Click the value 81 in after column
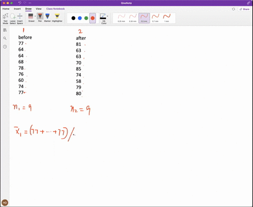Screen dimensions: 253x207 (79, 44)
